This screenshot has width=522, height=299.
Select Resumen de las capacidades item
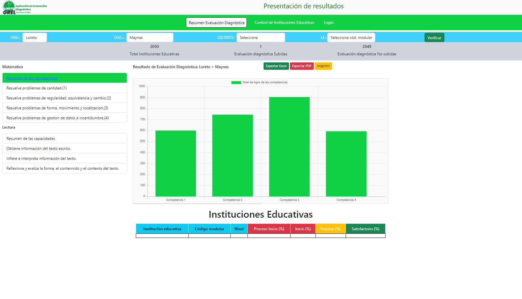[31, 139]
